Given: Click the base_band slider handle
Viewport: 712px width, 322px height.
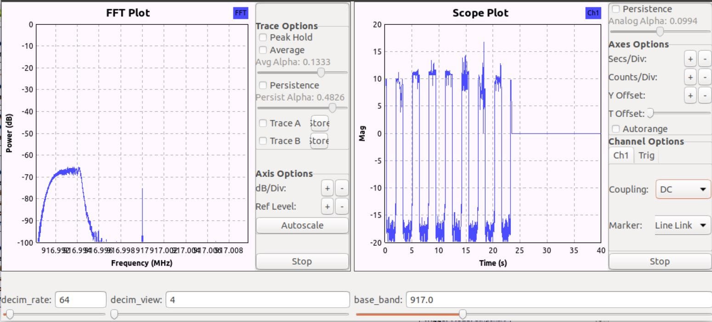Looking at the screenshot, I should point(463,314).
